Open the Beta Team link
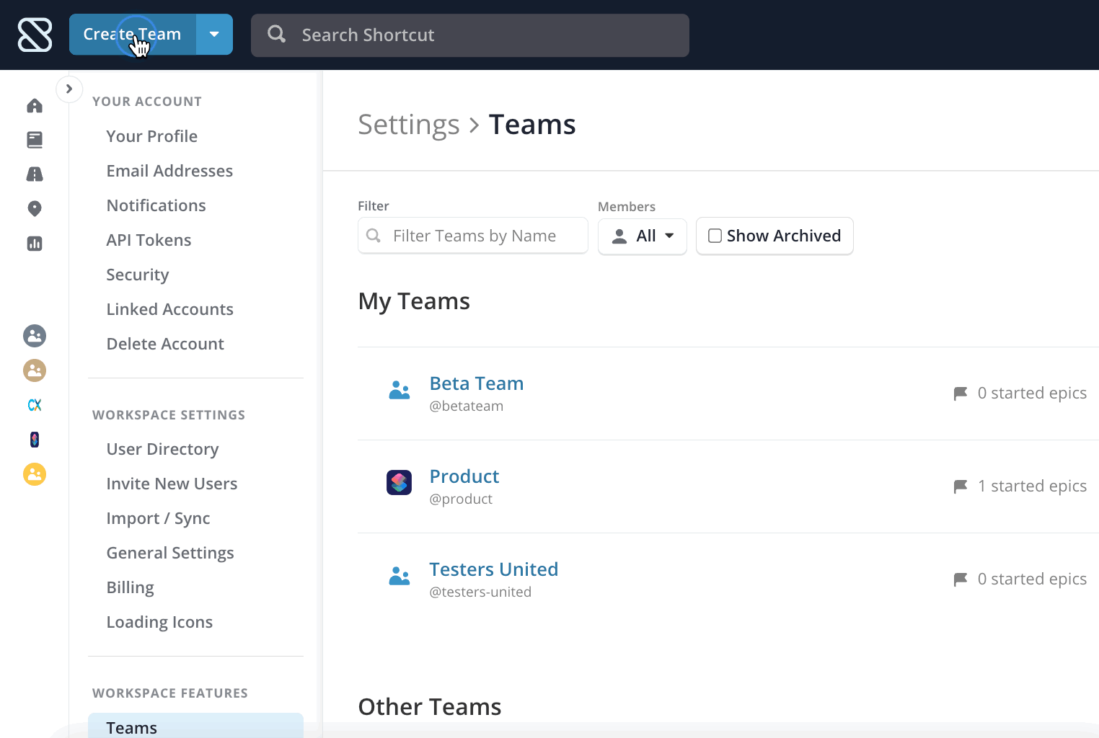The width and height of the screenshot is (1099, 738). (x=477, y=383)
